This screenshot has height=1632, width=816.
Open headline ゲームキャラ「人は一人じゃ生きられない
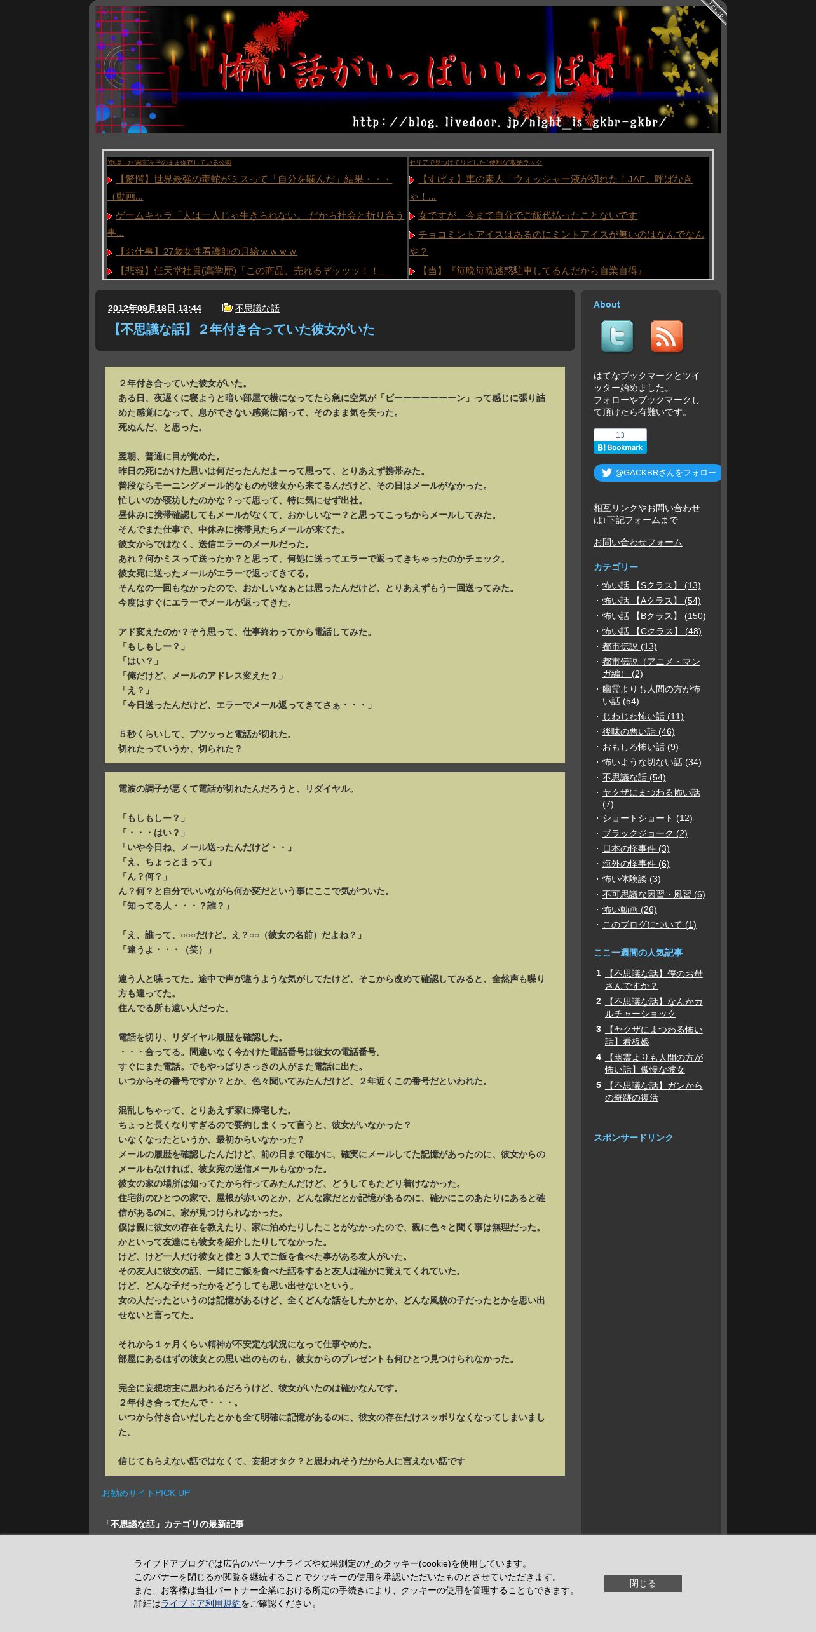click(x=255, y=224)
